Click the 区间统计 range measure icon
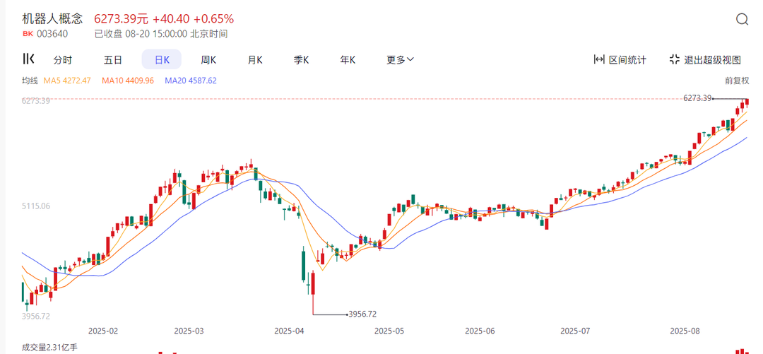The image size is (763, 354). tap(599, 60)
